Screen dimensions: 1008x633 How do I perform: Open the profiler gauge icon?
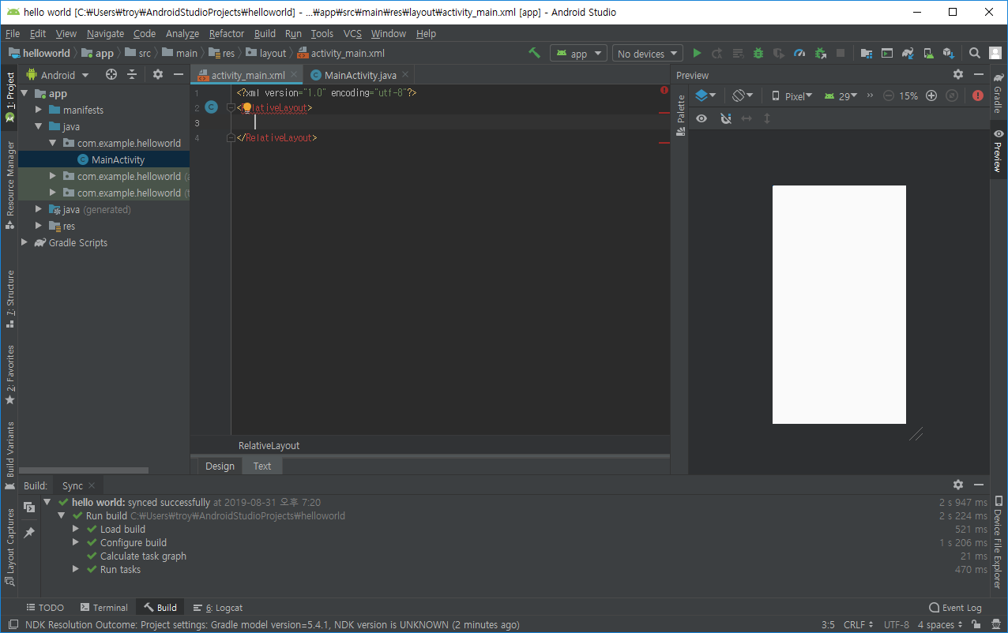[x=799, y=53]
